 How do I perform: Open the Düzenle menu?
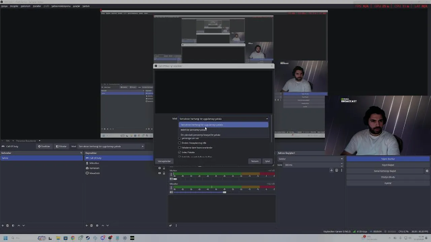(14, 6)
